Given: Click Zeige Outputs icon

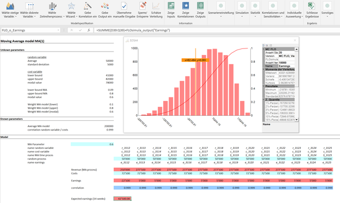Looking at the screenshot, I should 200,6.
